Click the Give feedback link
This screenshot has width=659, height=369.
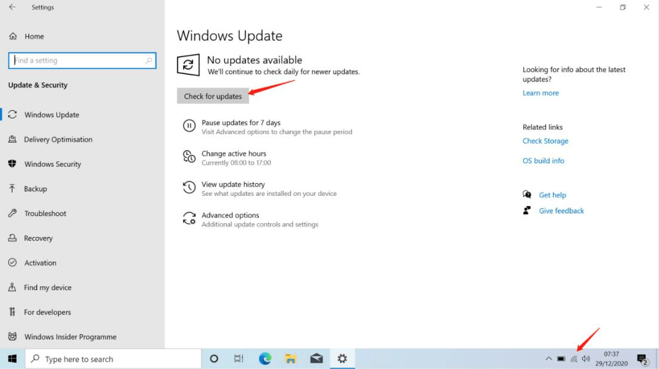561,211
